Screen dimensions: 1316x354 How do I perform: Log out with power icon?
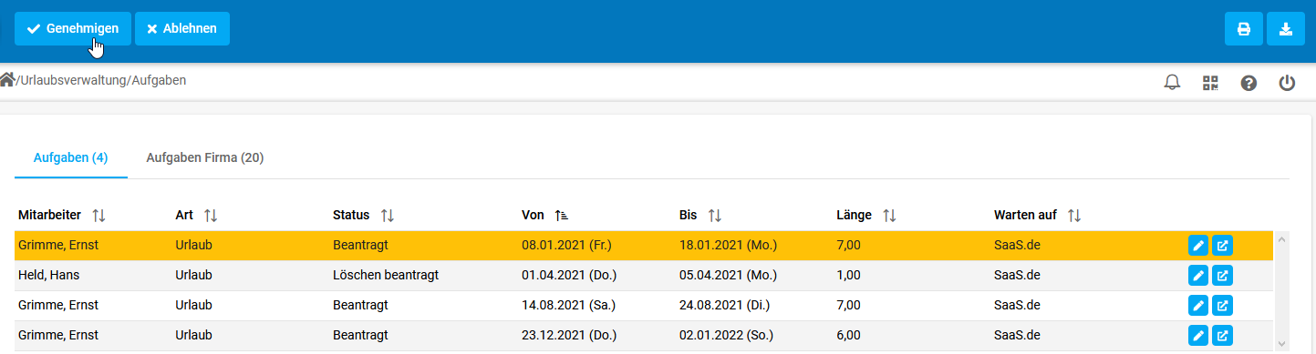point(1287,83)
